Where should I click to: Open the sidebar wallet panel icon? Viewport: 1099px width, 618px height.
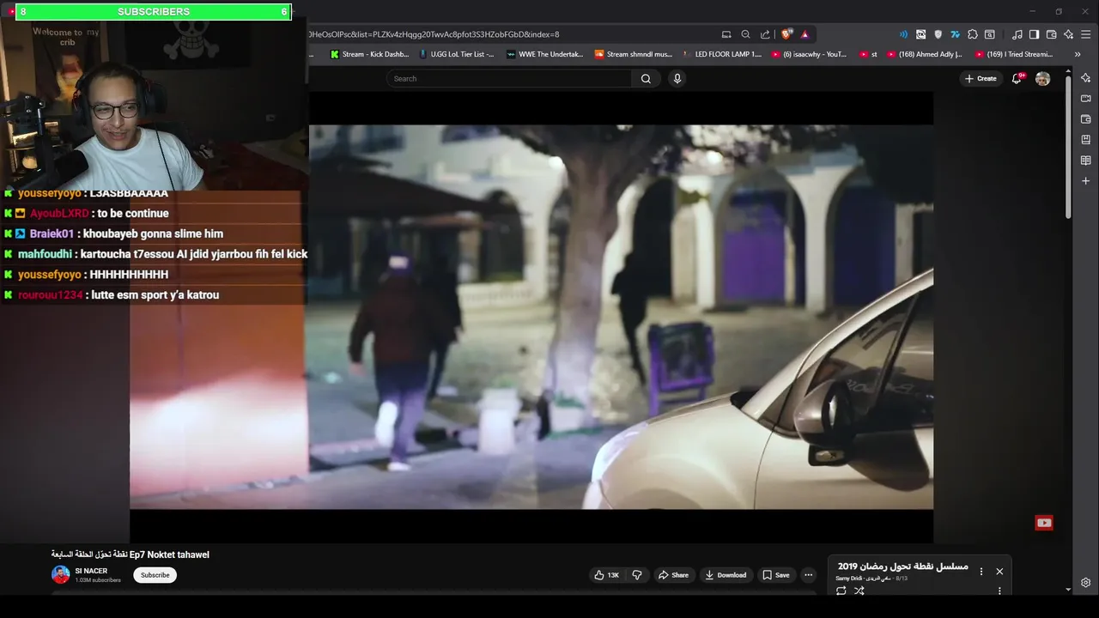pos(1086,119)
